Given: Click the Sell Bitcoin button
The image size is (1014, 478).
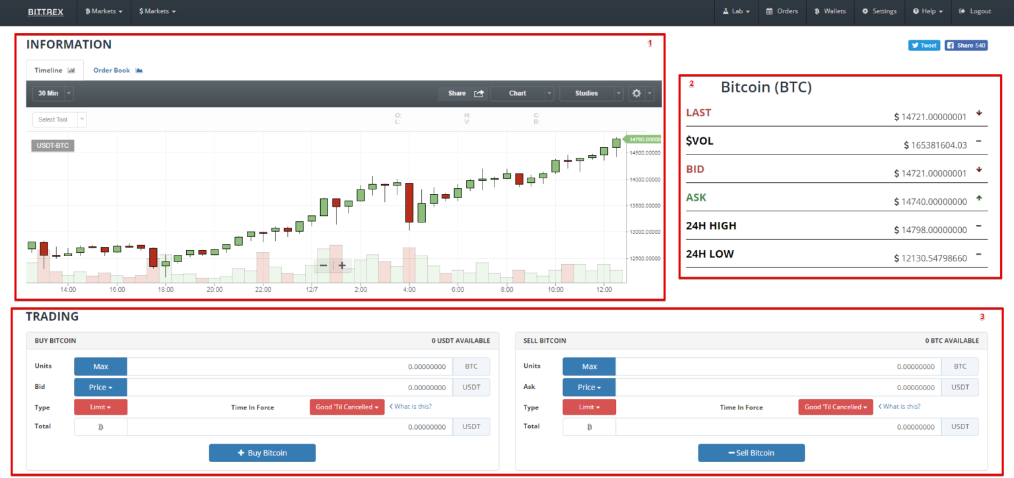Looking at the screenshot, I should [751, 453].
